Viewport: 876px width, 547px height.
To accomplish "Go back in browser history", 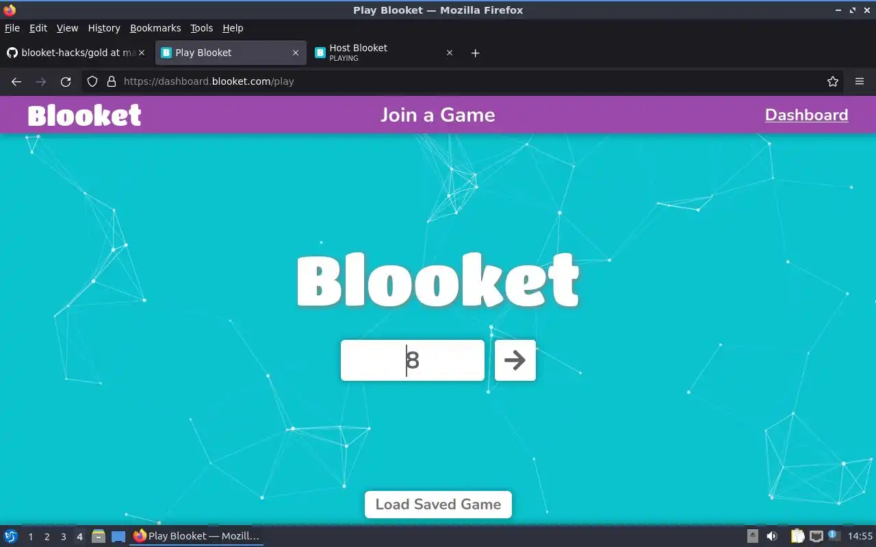I will tap(16, 81).
